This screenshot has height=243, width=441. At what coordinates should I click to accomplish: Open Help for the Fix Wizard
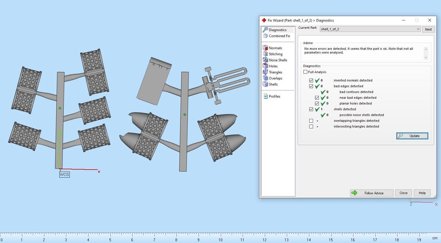(422, 193)
